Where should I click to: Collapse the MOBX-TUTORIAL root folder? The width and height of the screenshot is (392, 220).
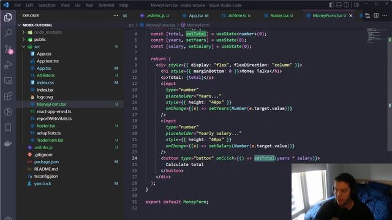pos(20,25)
